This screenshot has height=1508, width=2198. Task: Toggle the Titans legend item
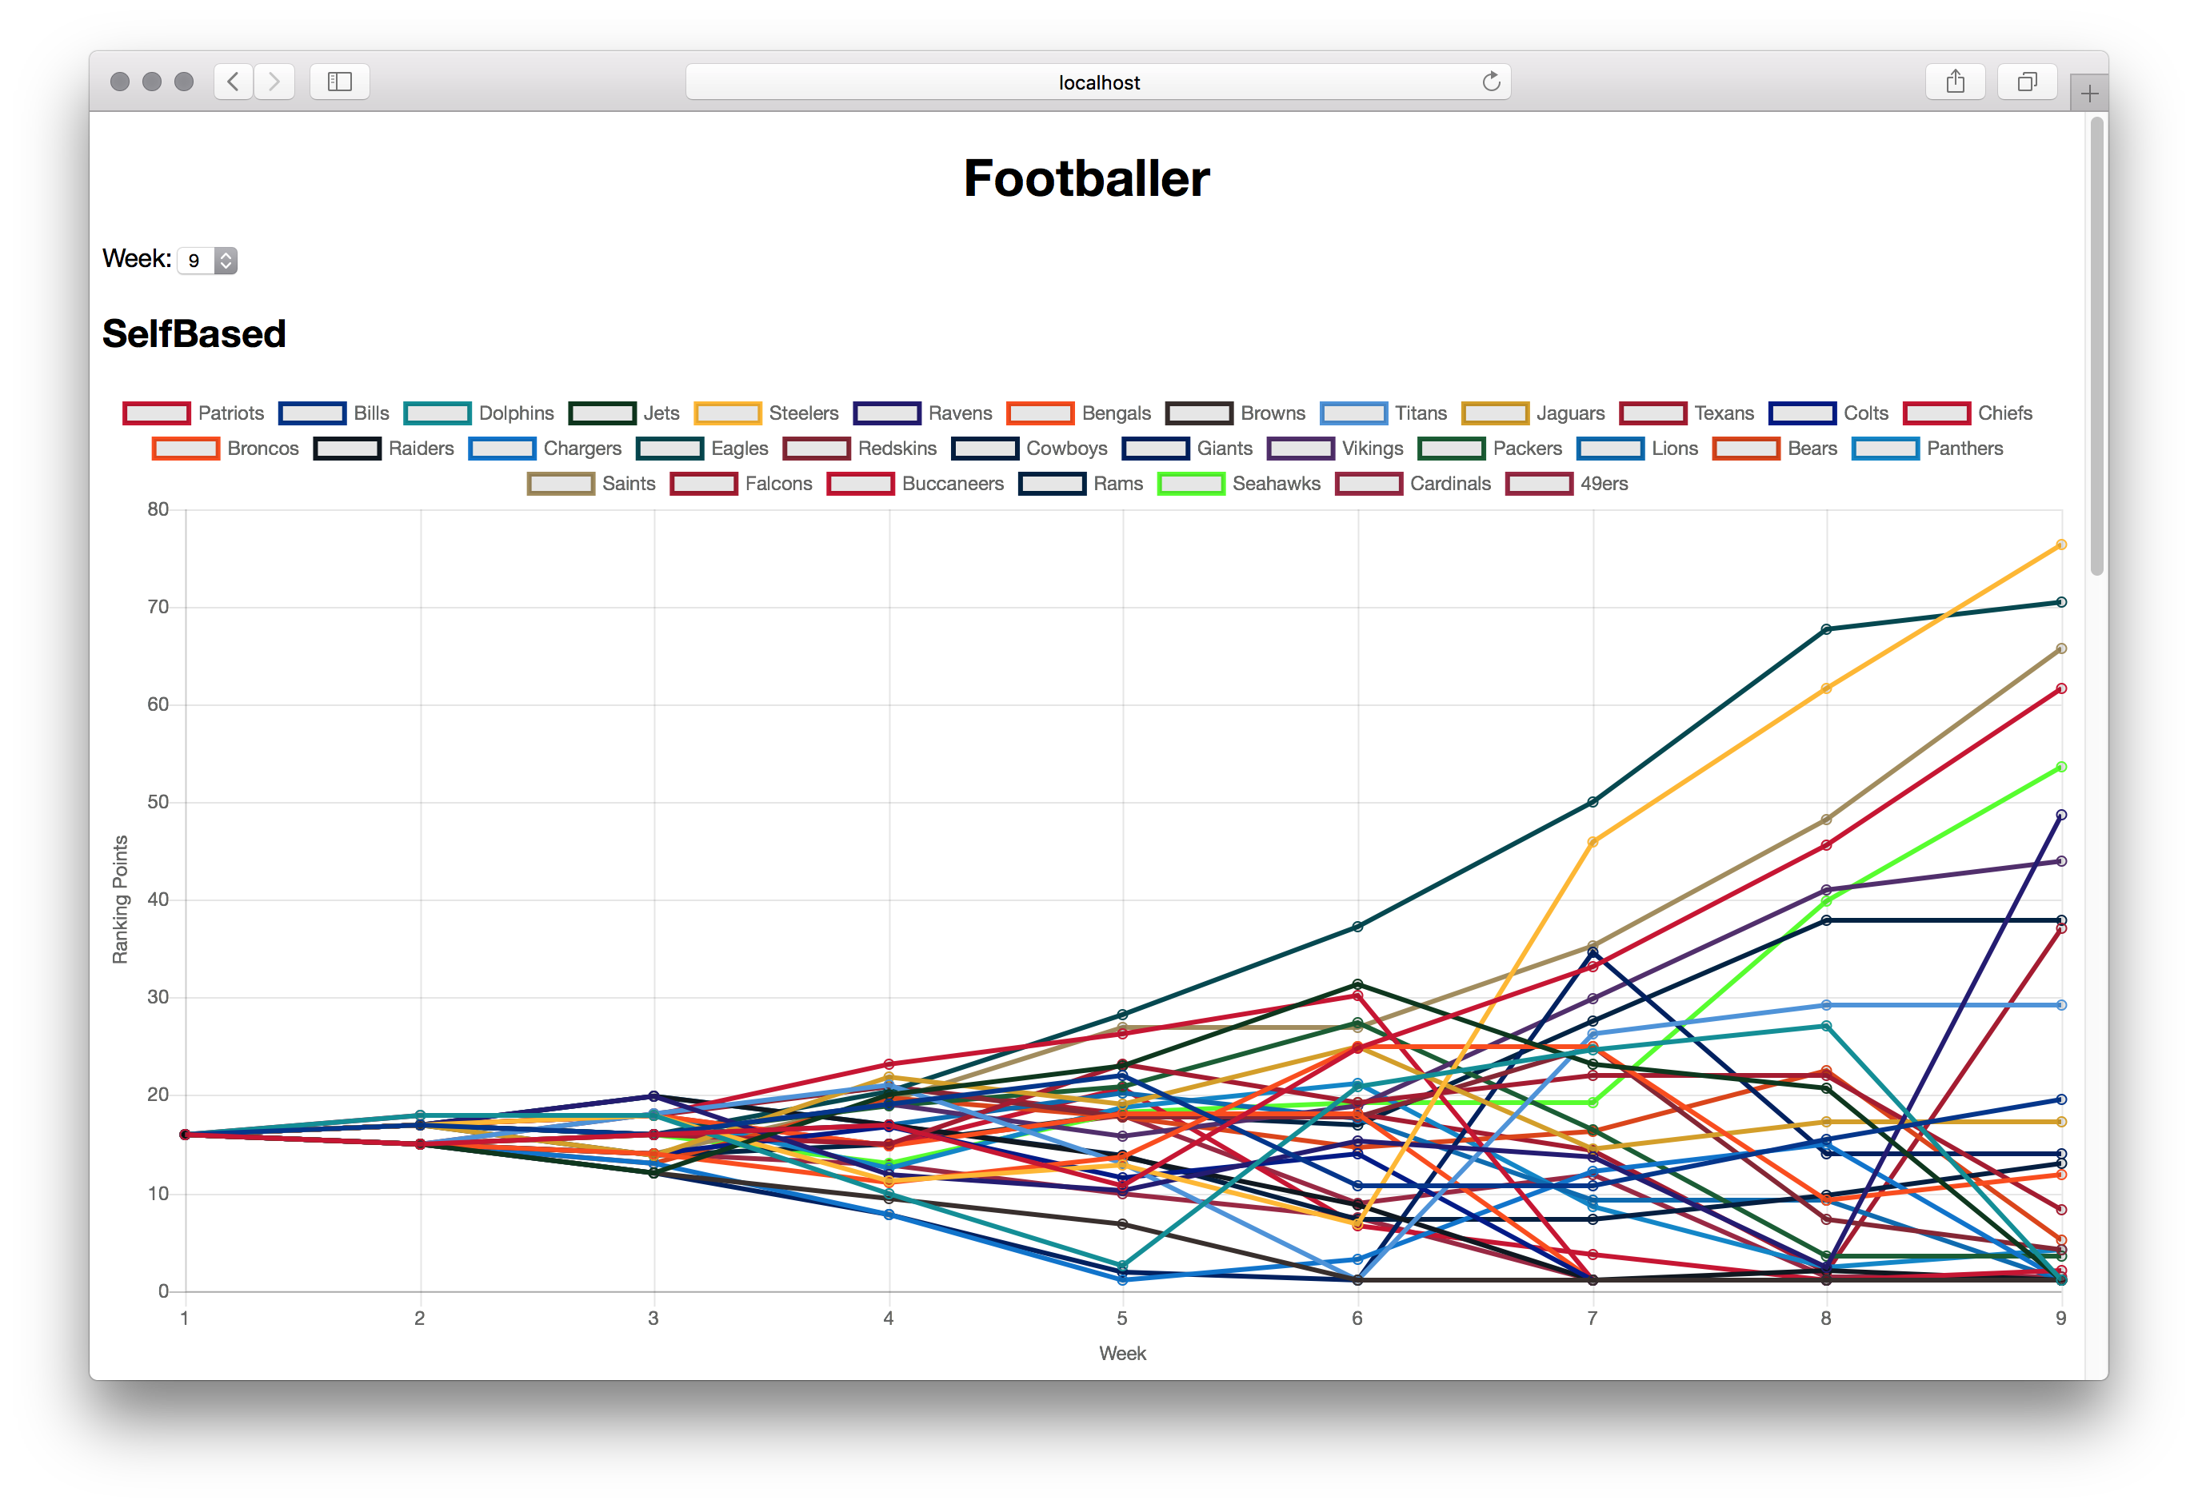(1384, 413)
